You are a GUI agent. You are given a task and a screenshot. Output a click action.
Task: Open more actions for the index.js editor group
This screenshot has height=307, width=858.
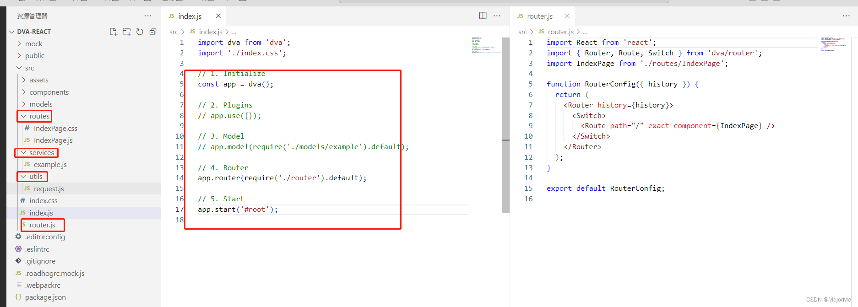pyautogui.click(x=497, y=16)
